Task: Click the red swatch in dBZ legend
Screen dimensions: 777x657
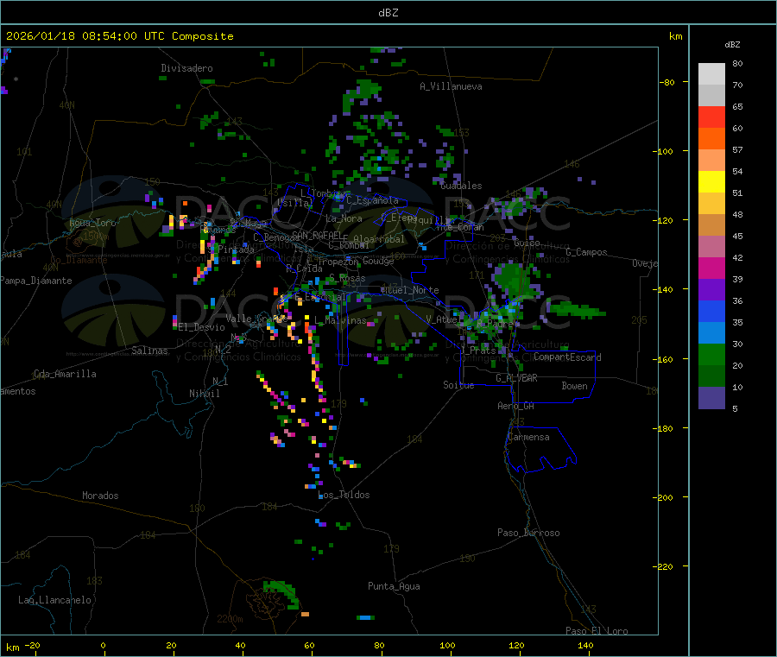Action: click(711, 117)
